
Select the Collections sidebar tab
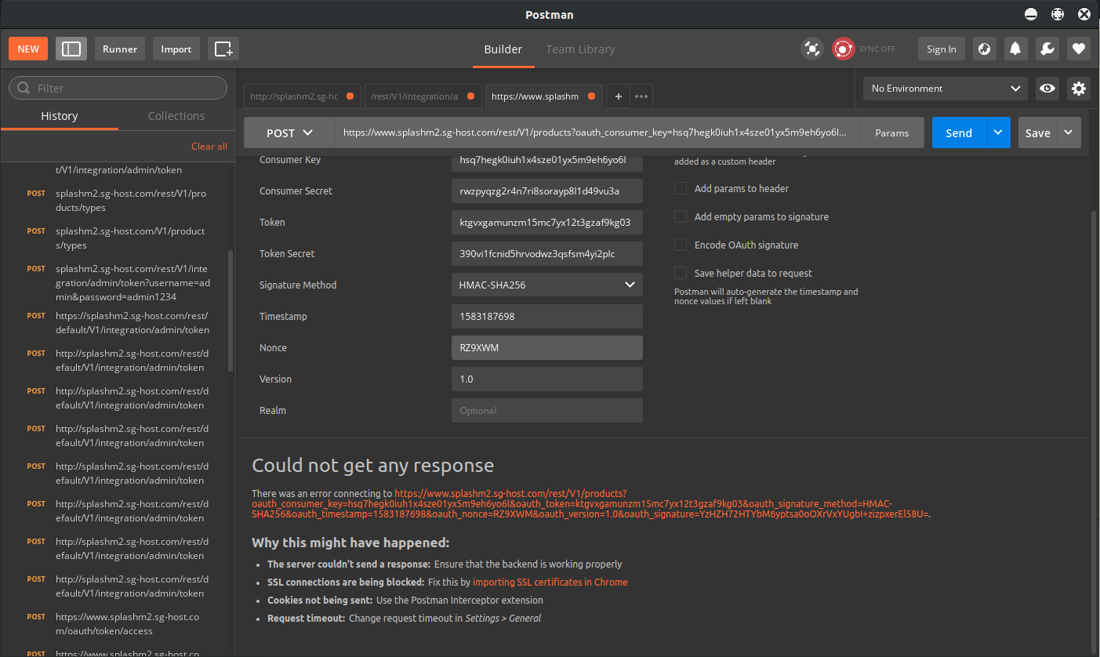(x=176, y=116)
